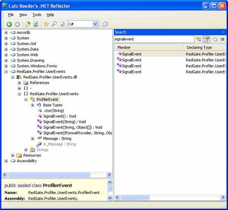The height and width of the screenshot is (210, 228).
Task: Click the Member column header
Action: click(149, 47)
